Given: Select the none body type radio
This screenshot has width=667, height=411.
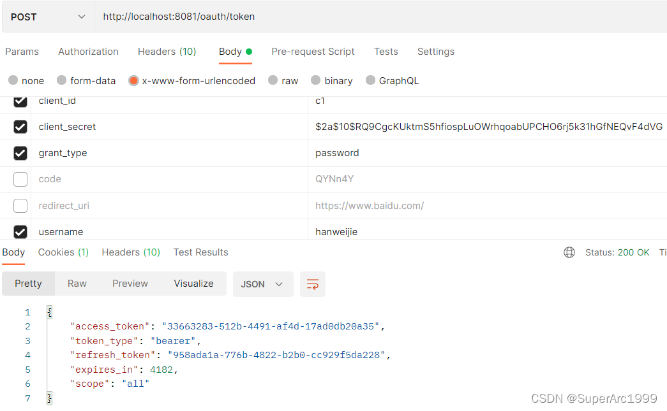Looking at the screenshot, I should (13, 80).
